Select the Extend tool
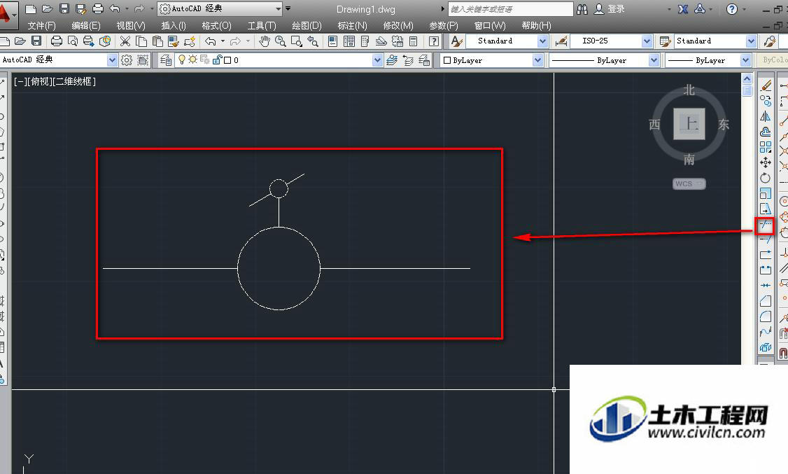The height and width of the screenshot is (474, 788). pyautogui.click(x=766, y=239)
